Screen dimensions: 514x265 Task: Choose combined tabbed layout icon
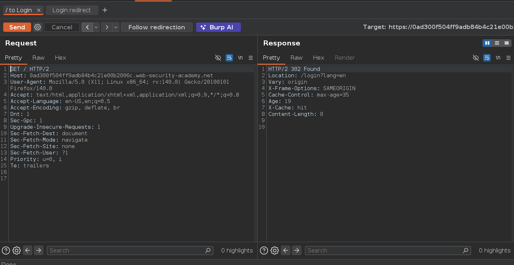coord(506,43)
